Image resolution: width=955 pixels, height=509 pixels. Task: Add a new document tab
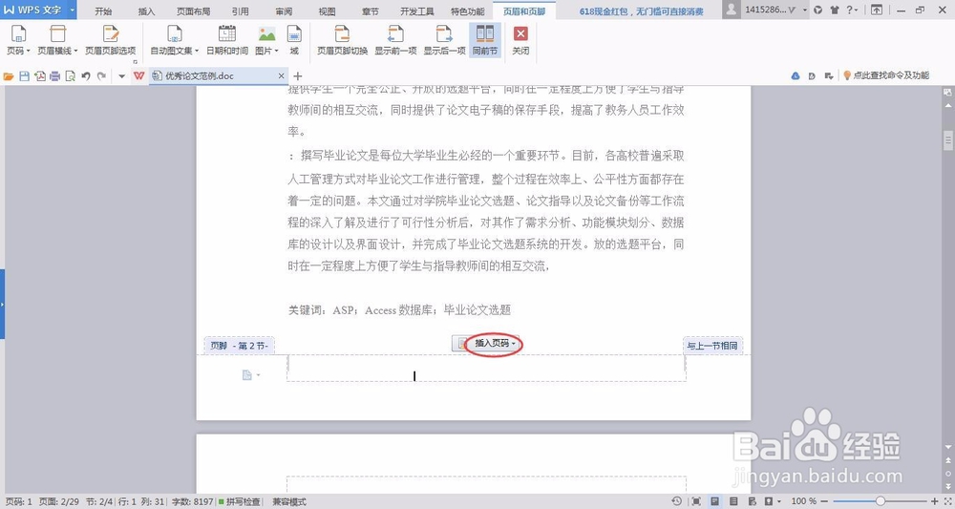point(298,76)
